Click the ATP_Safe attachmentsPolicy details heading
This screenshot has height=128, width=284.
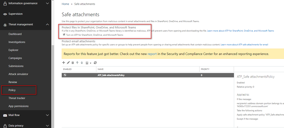256,77
